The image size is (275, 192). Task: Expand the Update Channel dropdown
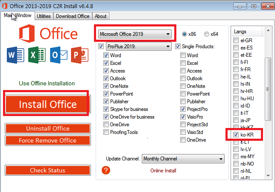pyautogui.click(x=183, y=159)
